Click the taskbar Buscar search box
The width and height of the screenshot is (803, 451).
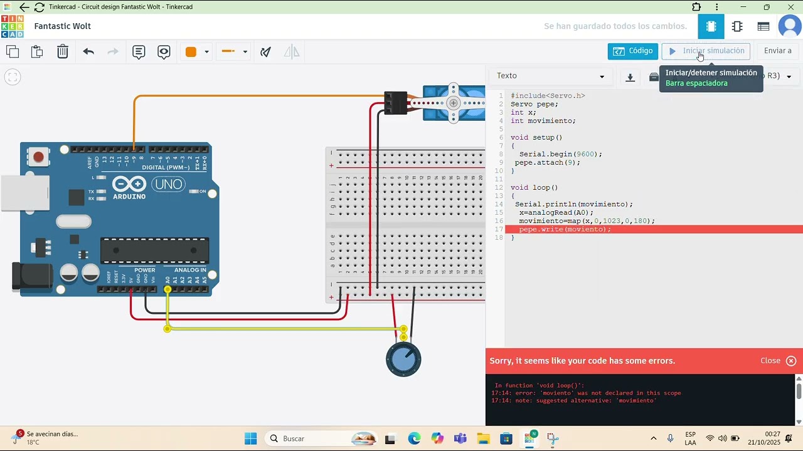click(320, 438)
